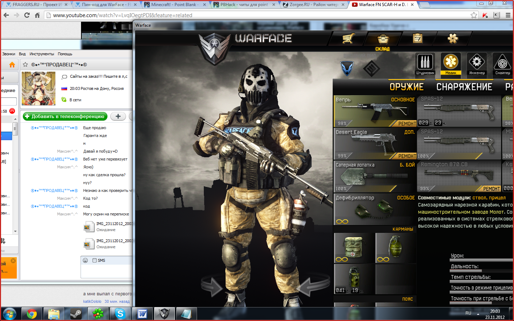Open the clipboard contracts icon in Warface
Viewport: 514px width, 321px height.
[x=417, y=38]
